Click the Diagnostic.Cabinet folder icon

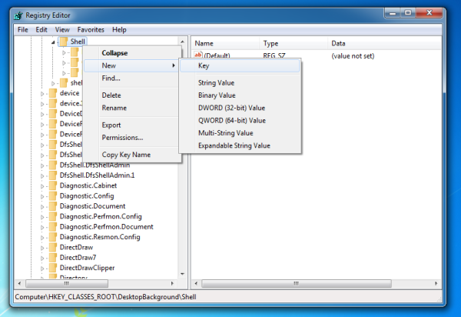(53, 185)
